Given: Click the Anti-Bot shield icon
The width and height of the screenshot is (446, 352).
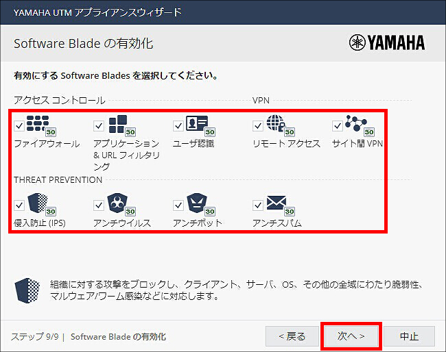Looking at the screenshot, I should (x=197, y=203).
